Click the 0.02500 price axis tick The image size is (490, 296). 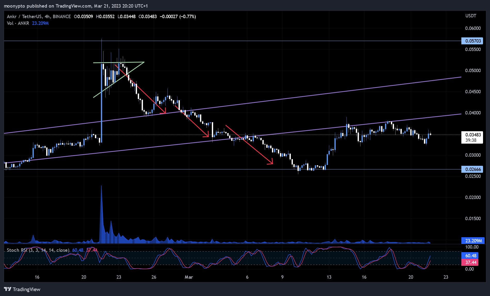[473, 176]
